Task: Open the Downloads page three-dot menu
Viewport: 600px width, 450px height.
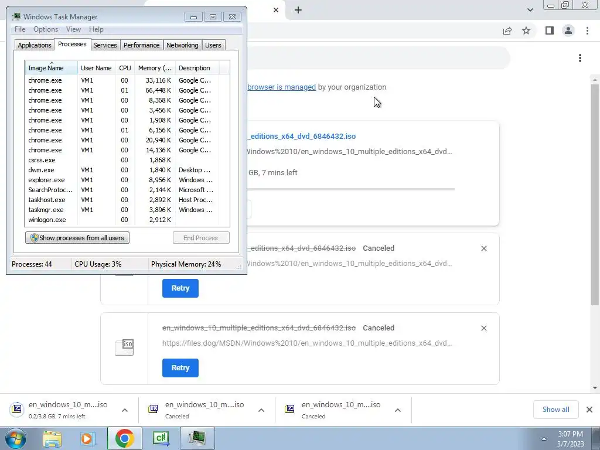Action: click(x=580, y=58)
